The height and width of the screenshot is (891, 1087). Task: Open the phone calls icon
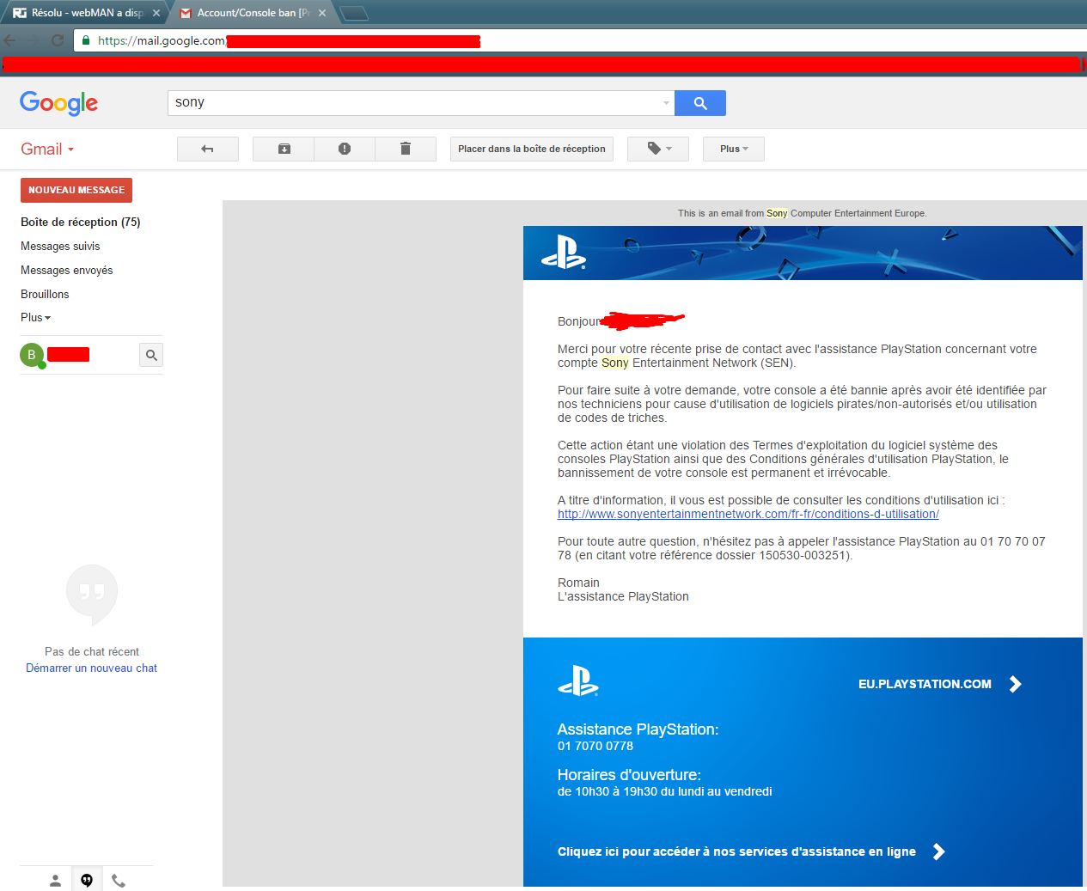click(119, 881)
